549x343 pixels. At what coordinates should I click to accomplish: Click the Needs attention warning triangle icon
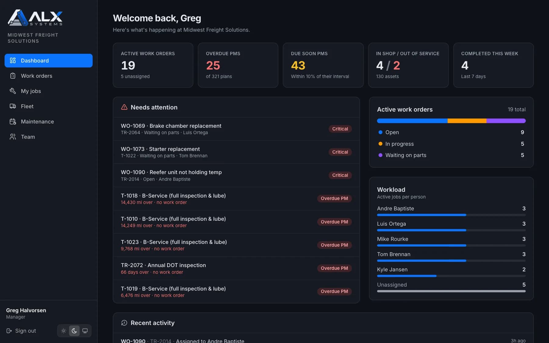[124, 107]
